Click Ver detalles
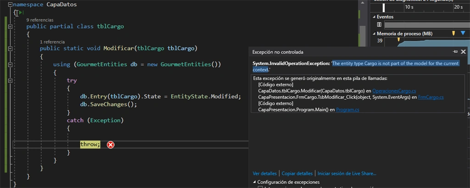Viewport: 470px width, 188px height. (265, 173)
